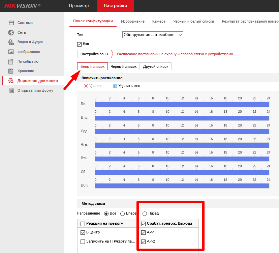Viewport: 279px width, 253px height.
Task: Select the Черный список tab
Action: click(x=123, y=66)
